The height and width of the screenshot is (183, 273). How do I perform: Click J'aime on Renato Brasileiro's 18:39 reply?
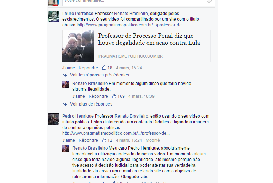tap(79, 96)
